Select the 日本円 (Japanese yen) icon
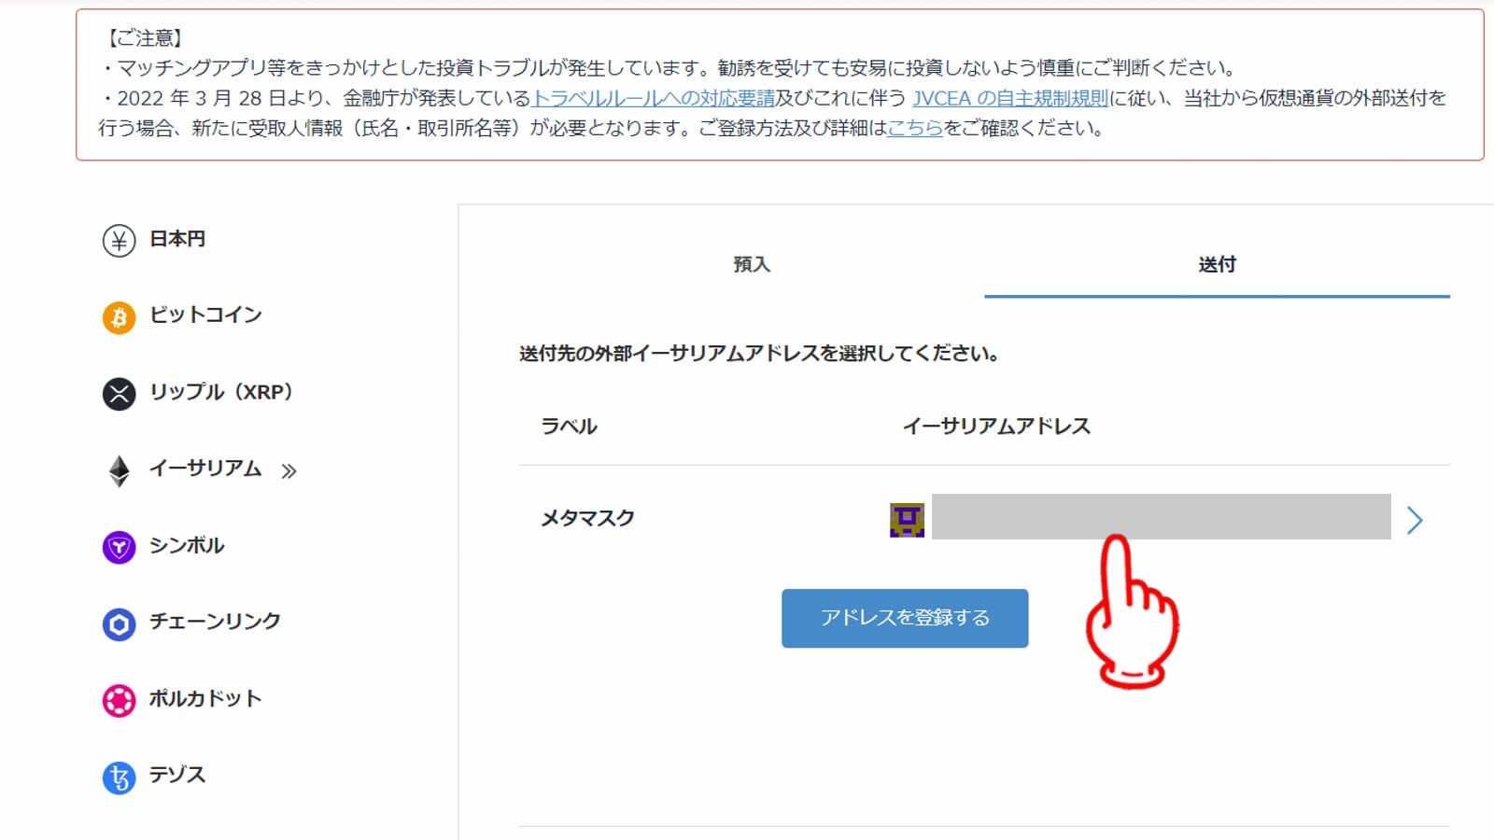 point(118,240)
